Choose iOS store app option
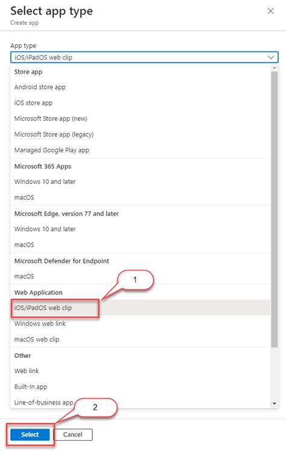Viewport: 286px width, 451px height. (x=141, y=103)
